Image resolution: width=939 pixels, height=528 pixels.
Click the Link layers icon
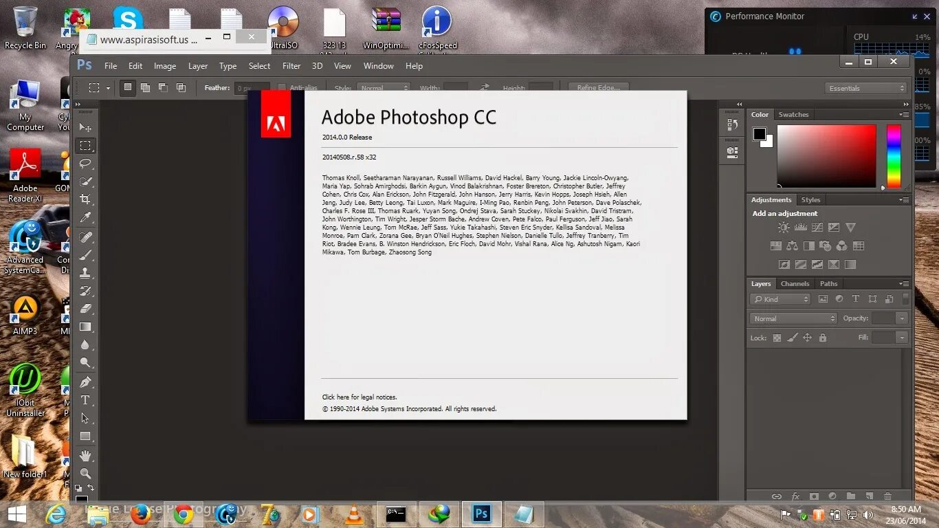click(777, 496)
